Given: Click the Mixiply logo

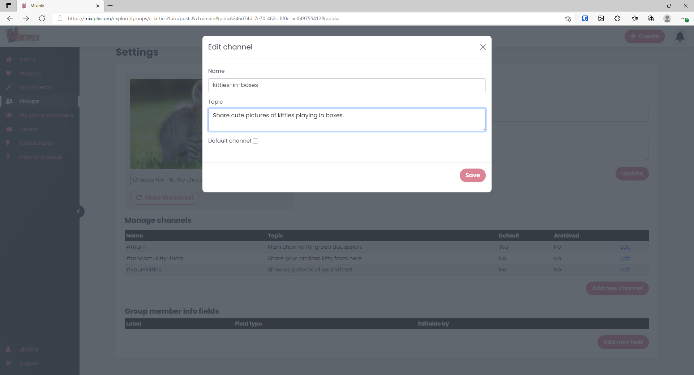Looking at the screenshot, I should coord(23,36).
